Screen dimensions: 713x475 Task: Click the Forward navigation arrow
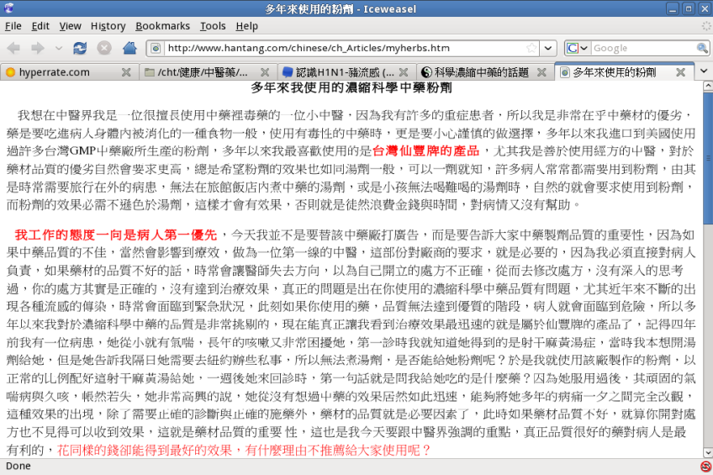tap(39, 48)
